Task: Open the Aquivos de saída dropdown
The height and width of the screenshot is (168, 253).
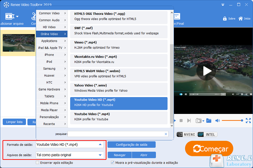Action: point(70,155)
